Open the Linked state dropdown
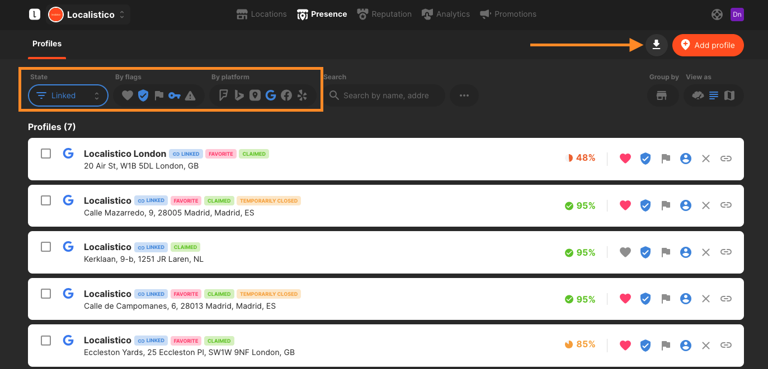768x369 pixels. (x=68, y=95)
